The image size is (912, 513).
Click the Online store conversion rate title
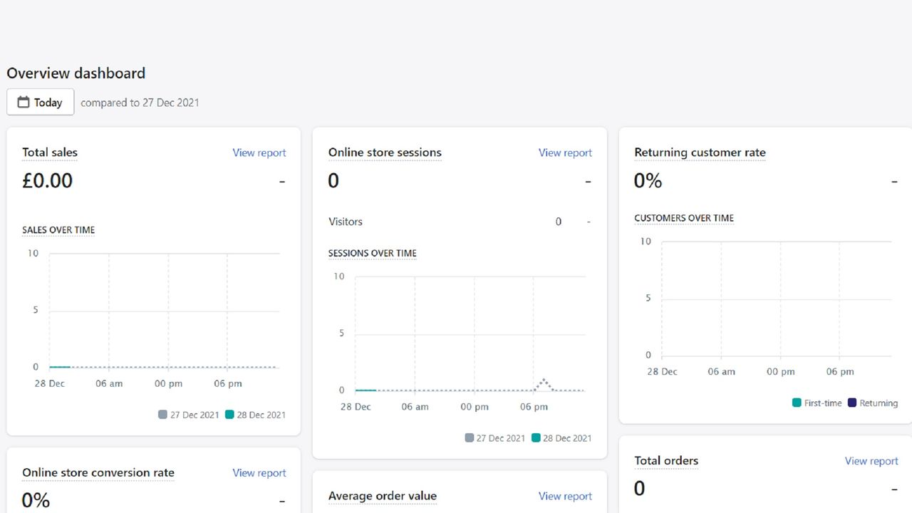[x=98, y=472]
